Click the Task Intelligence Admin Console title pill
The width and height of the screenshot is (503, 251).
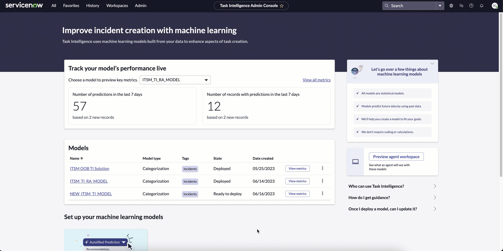pos(251,6)
